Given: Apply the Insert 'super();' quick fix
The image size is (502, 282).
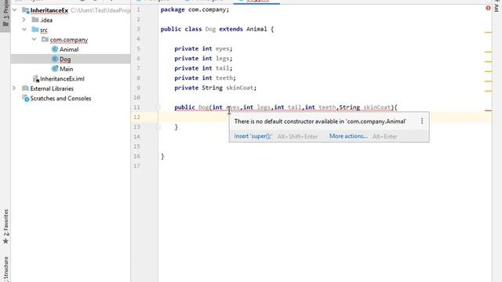Looking at the screenshot, I should (253, 136).
